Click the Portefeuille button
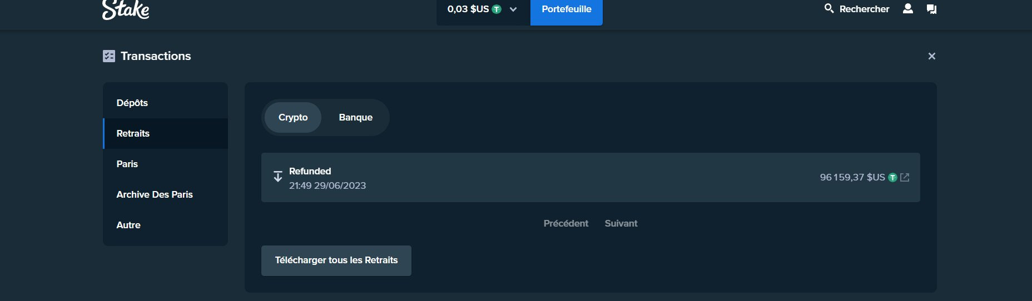Screen dimensions: 1032x301 (x=567, y=10)
